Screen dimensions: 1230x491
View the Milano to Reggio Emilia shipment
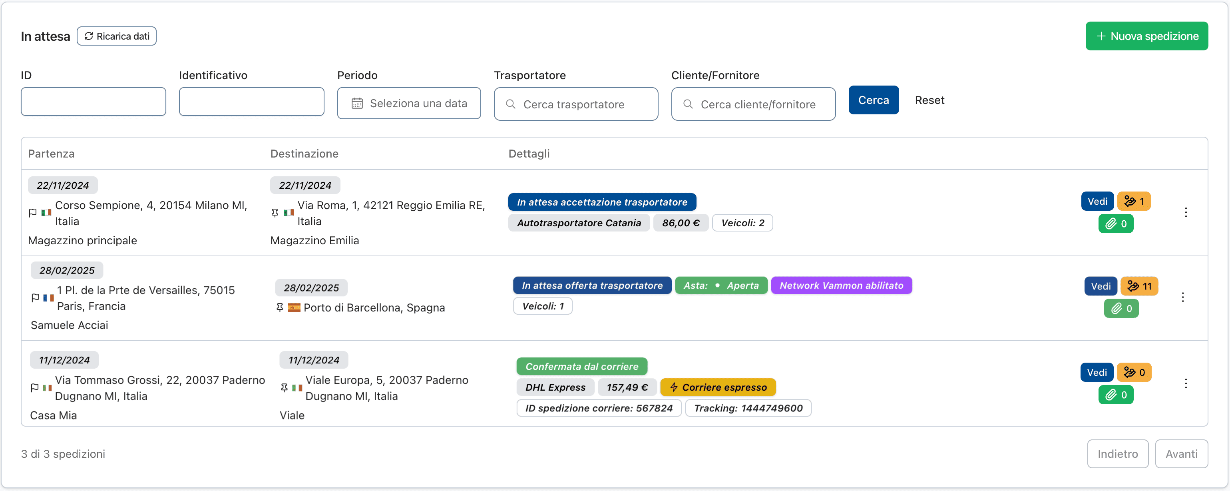(x=1097, y=202)
